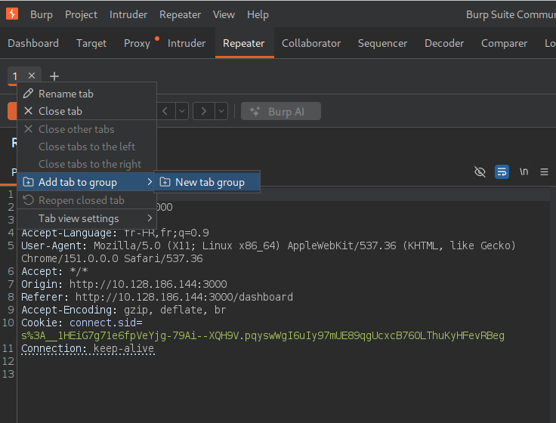Add a new Repeater tab with plus icon

54,76
